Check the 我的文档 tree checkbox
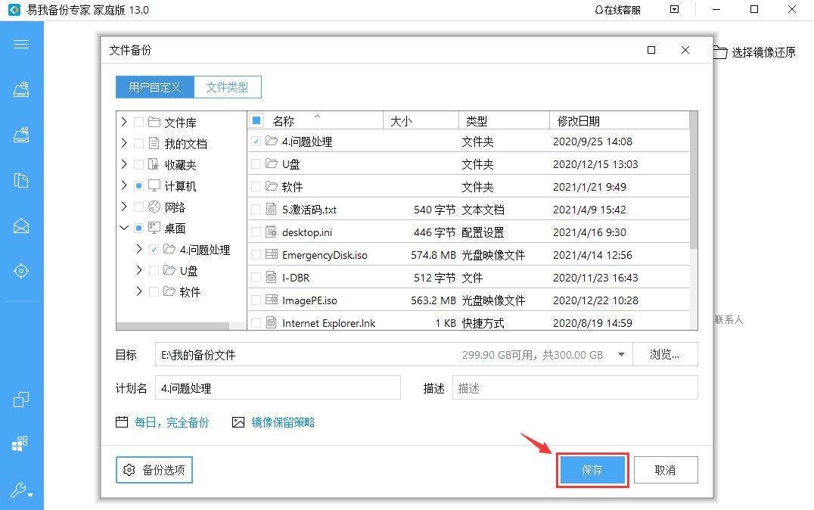 tap(138, 143)
